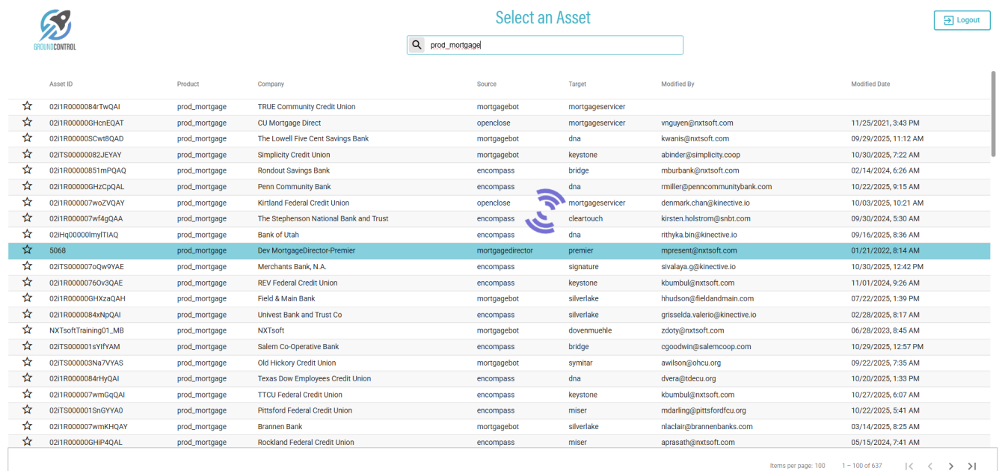The height and width of the screenshot is (471, 1005).
Task: Click the vertical scrollbar of the asset list
Action: tap(993, 112)
